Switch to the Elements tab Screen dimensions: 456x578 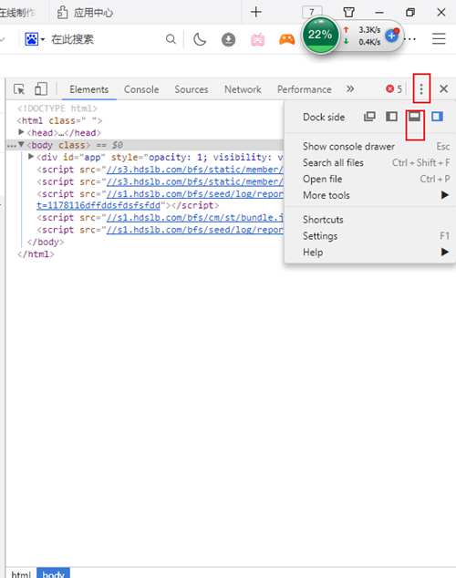pos(88,89)
